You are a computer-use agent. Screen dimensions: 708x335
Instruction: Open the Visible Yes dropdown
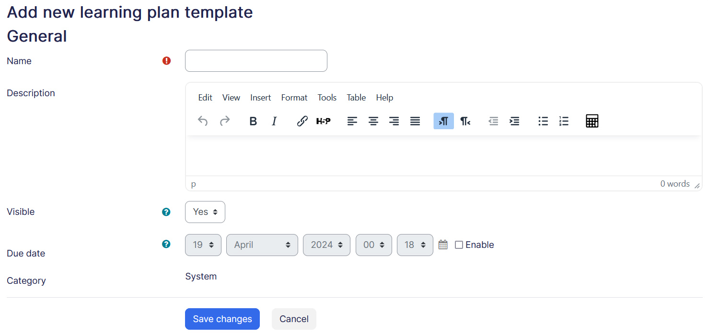[205, 212]
